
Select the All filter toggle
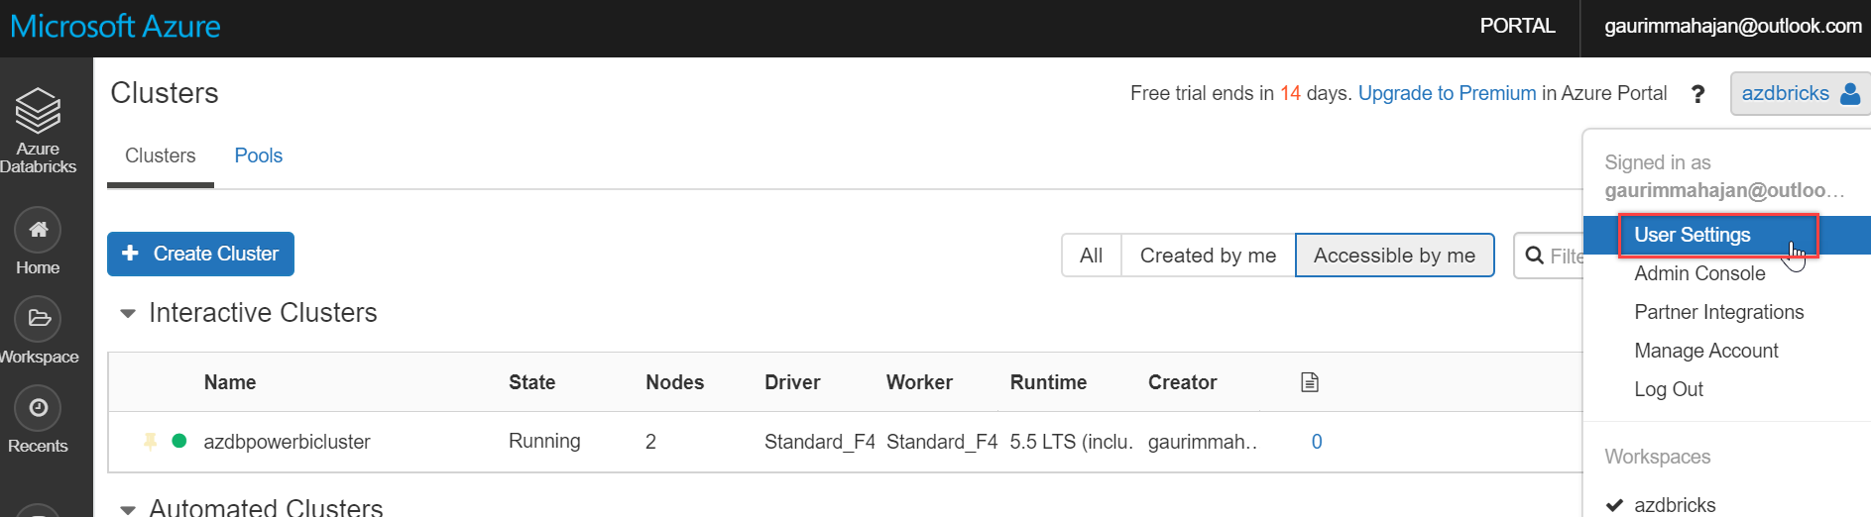pos(1091,256)
